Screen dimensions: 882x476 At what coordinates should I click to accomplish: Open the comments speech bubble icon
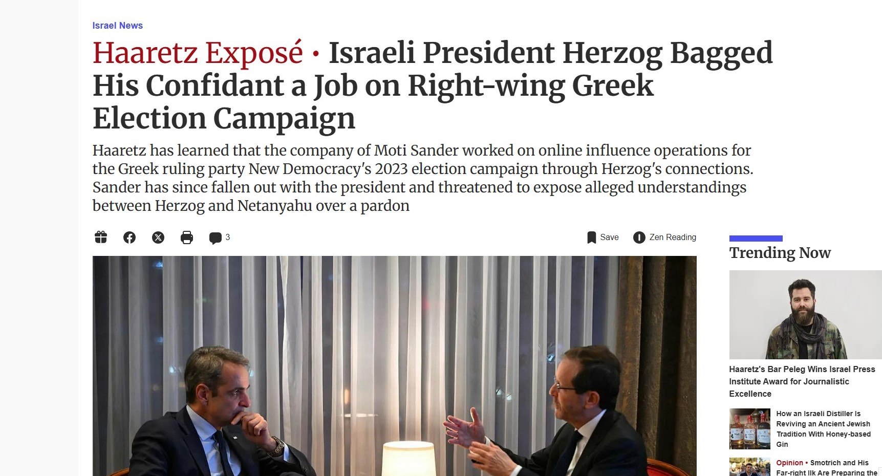pos(215,238)
